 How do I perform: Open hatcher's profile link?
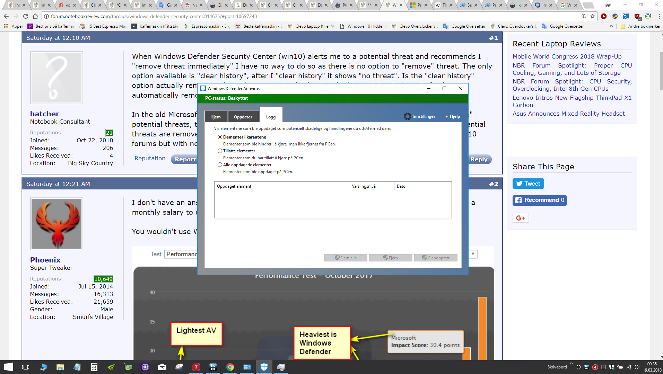point(44,114)
